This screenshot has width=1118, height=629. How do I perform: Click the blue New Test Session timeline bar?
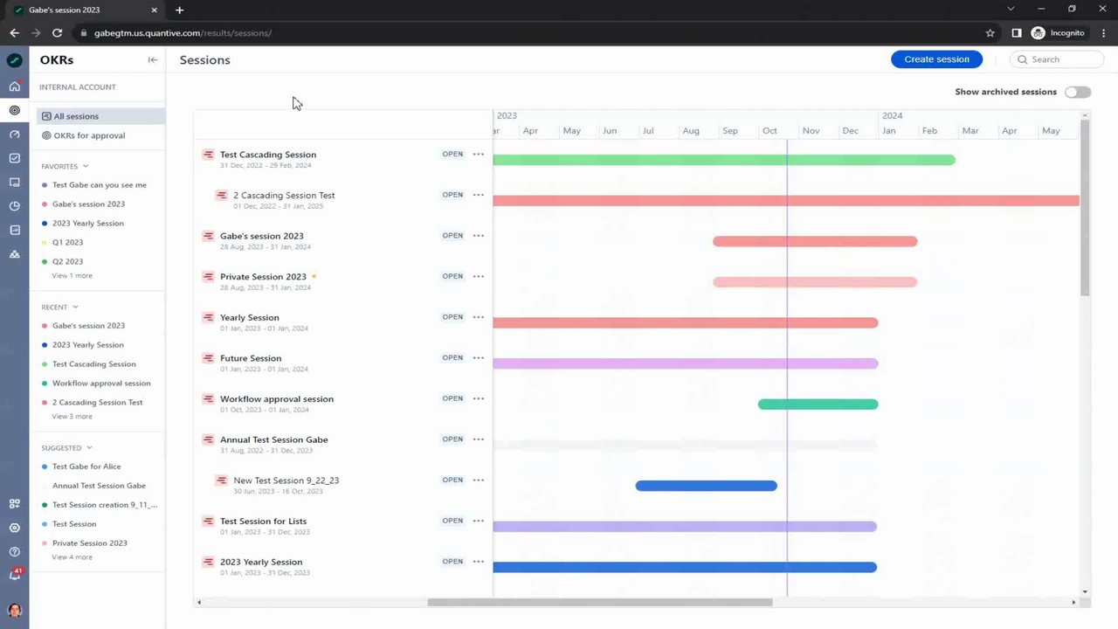pos(706,486)
